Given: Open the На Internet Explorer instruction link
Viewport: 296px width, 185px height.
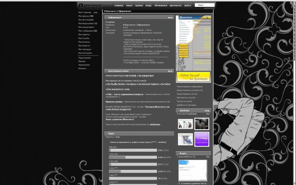Looking at the screenshot, I should pyautogui.click(x=149, y=84).
